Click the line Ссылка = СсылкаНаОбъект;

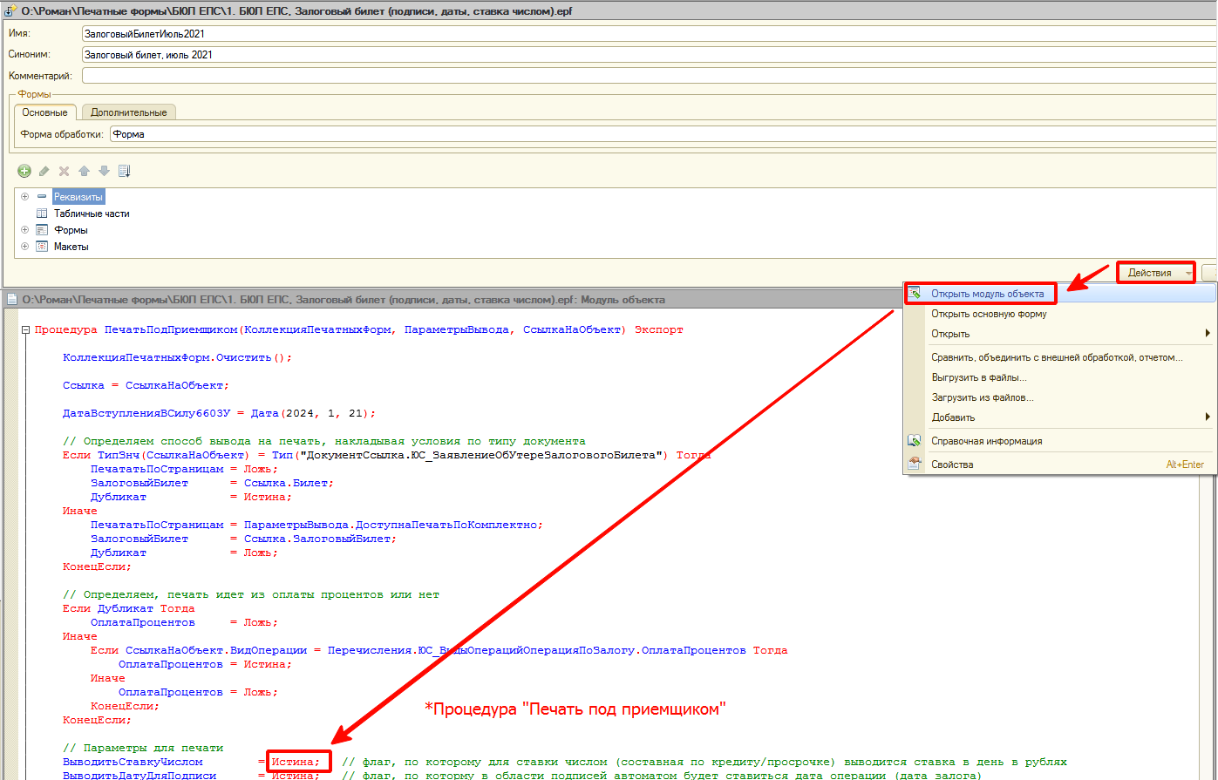(146, 385)
